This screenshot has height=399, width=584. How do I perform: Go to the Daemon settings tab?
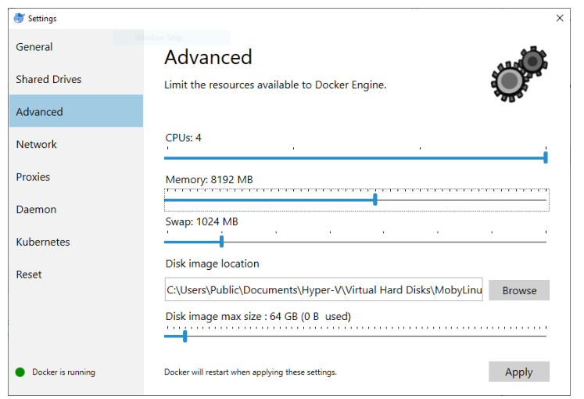point(76,209)
